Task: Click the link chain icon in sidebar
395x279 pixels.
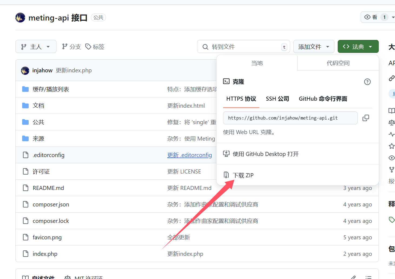Action: [391, 78]
